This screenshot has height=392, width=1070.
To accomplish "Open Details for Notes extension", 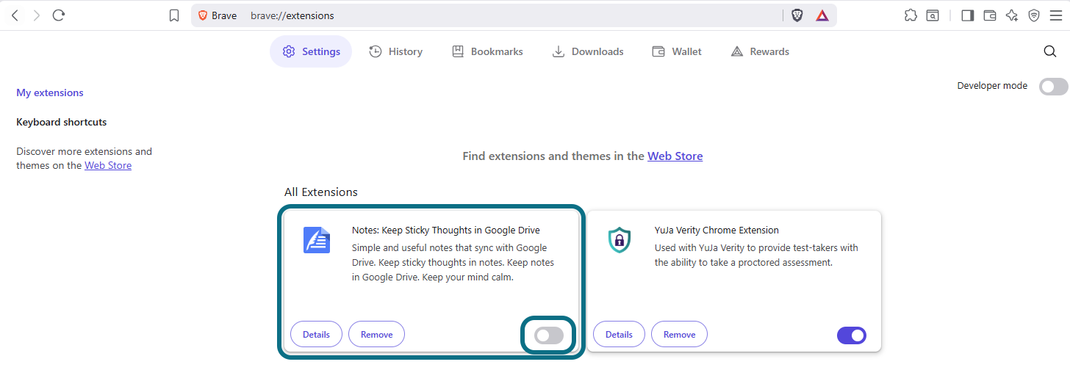I will [316, 334].
